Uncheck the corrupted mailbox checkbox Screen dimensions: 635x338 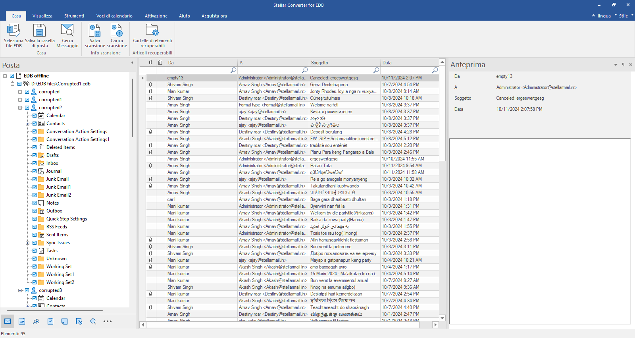coord(27,92)
